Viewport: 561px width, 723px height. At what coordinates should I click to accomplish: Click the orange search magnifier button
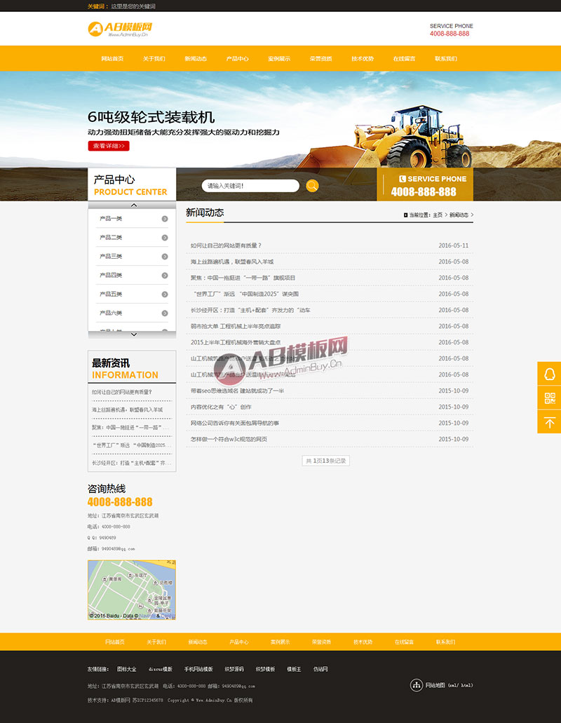point(312,185)
